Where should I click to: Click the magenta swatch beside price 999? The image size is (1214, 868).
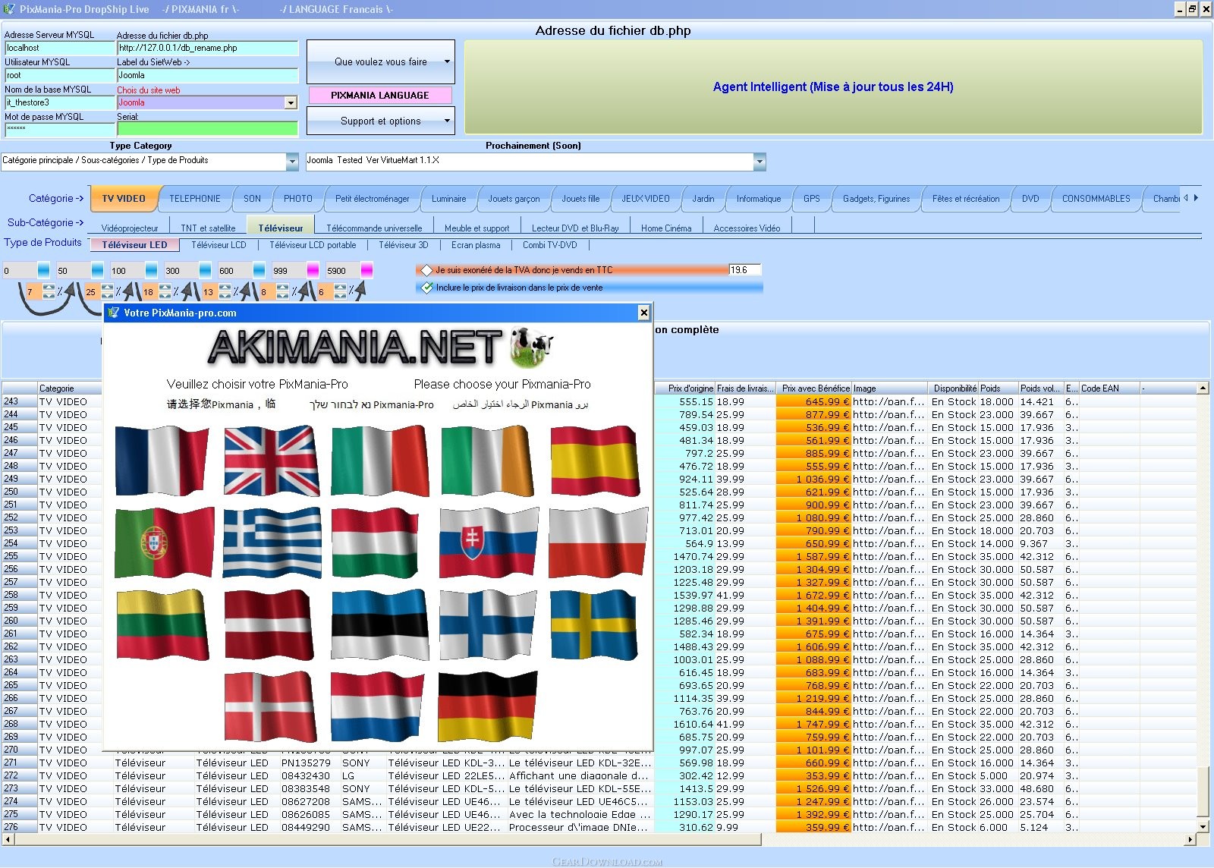[x=313, y=270]
